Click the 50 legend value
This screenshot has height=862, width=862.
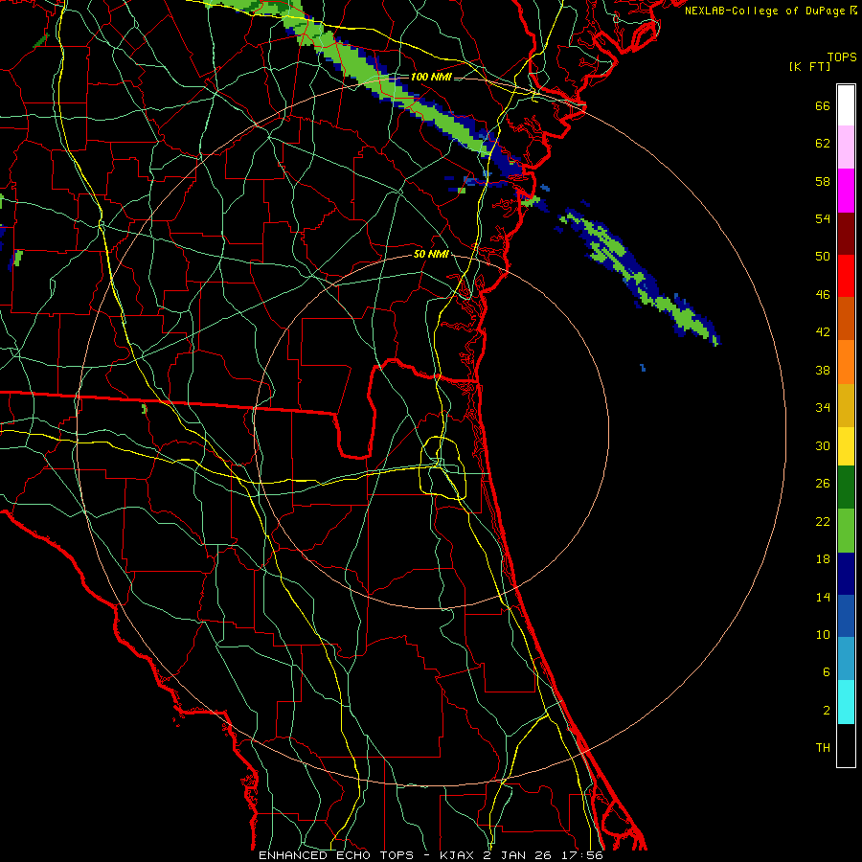click(x=823, y=257)
